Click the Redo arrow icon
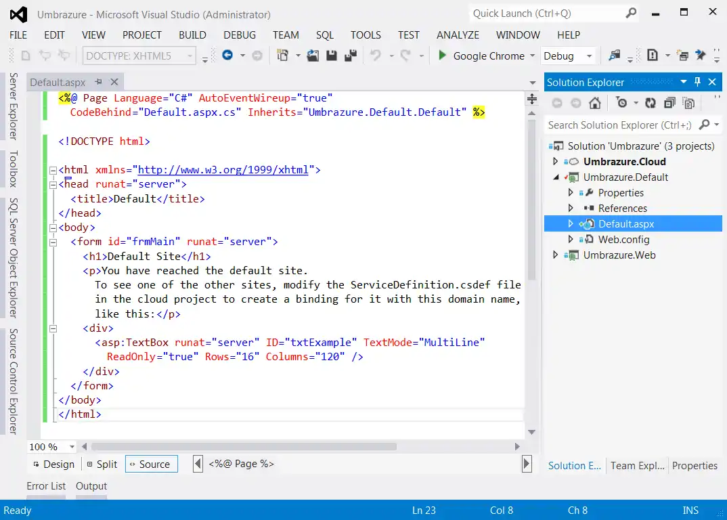Viewport: 727px width, 520px height. click(405, 56)
